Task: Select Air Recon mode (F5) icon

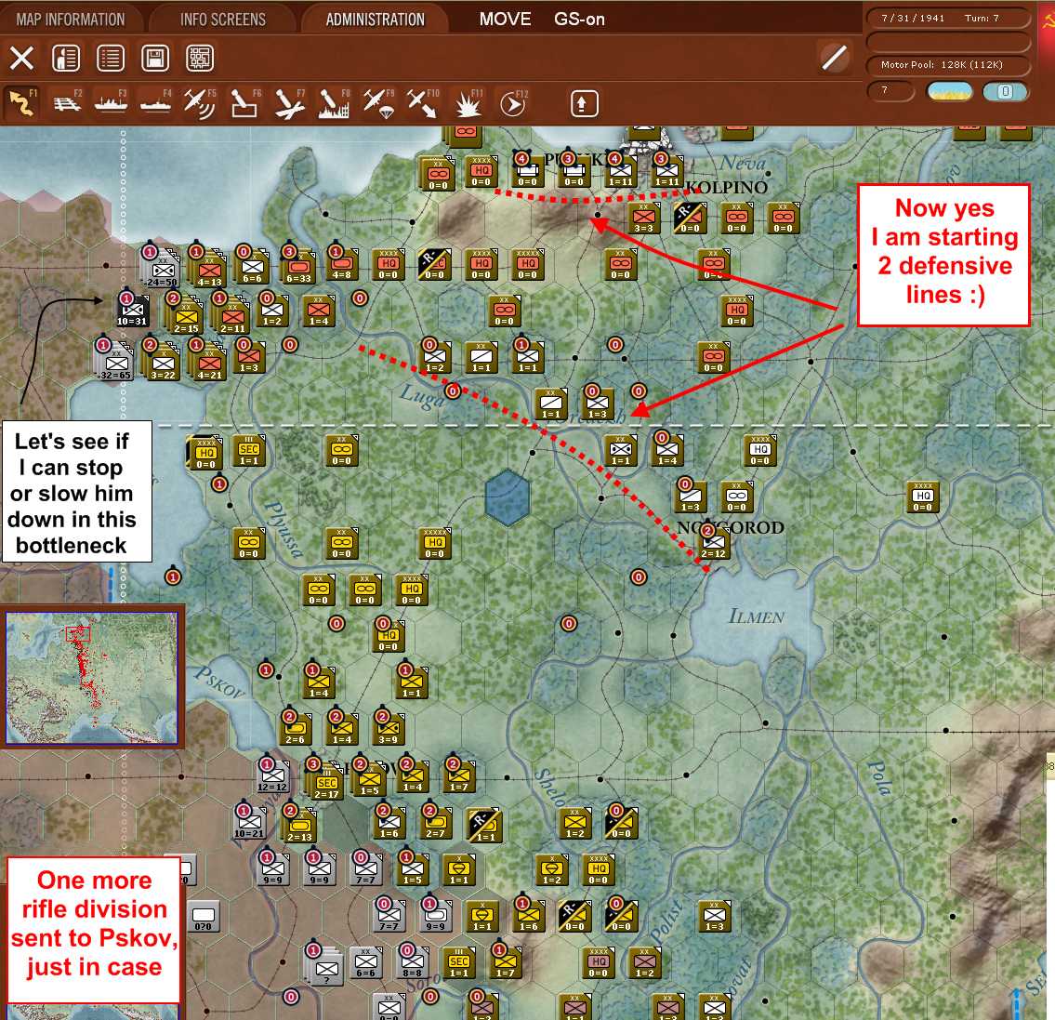Action: point(200,103)
